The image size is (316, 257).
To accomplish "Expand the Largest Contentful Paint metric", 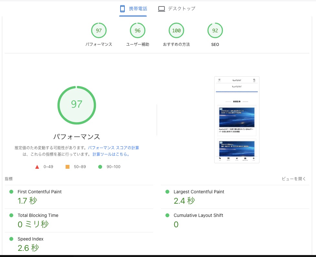I will [199, 192].
